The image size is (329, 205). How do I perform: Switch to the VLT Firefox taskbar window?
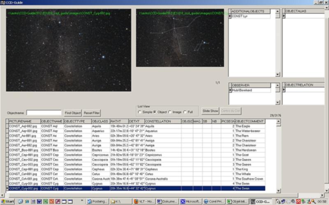[x=144, y=201]
